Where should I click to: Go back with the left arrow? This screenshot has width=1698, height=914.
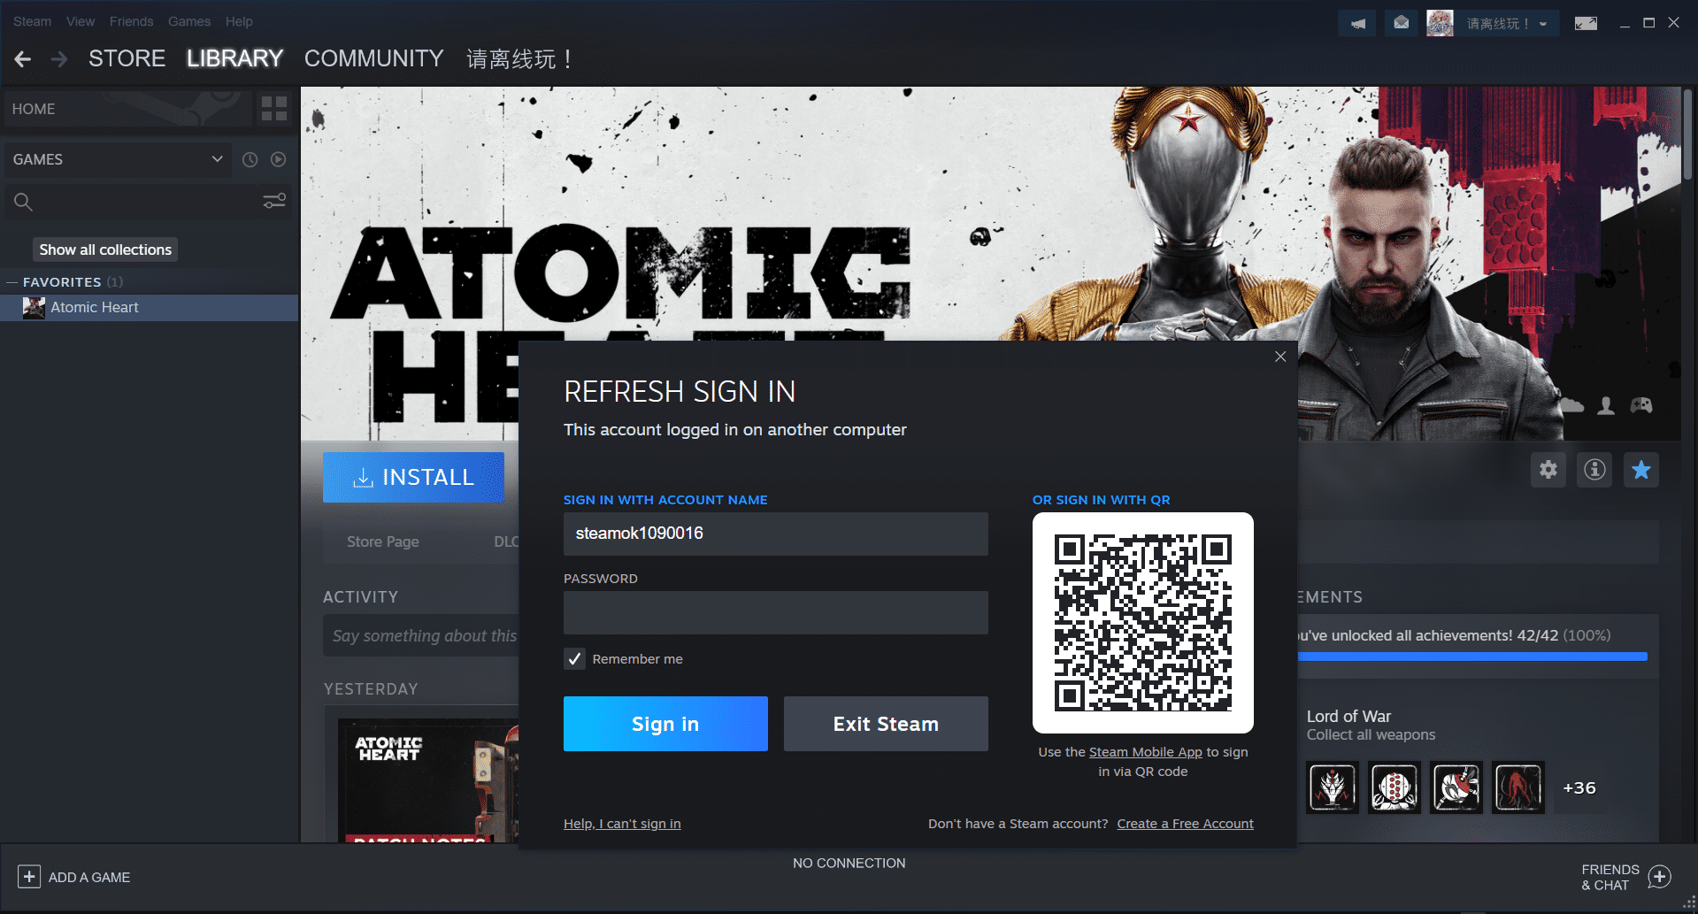[x=23, y=59]
